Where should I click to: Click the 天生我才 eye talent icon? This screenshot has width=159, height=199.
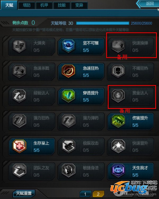point(118,171)
